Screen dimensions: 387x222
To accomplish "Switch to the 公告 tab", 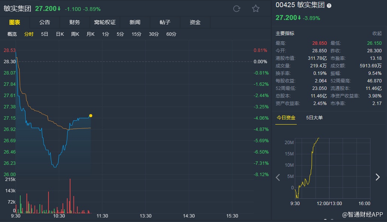I will click(x=44, y=22).
